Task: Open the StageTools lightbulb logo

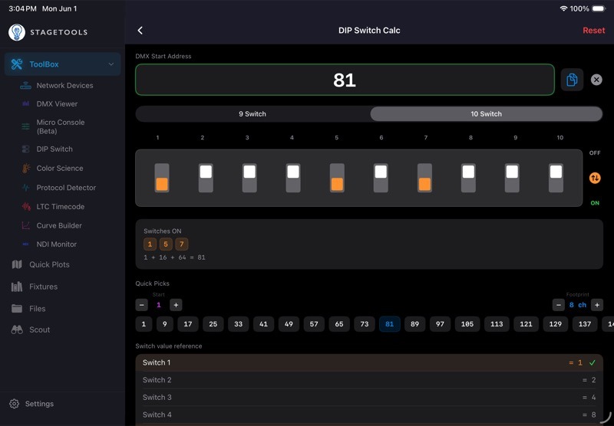Action: (17, 32)
